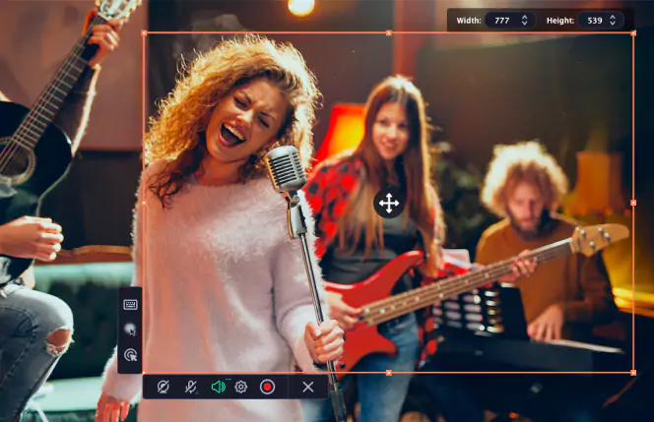This screenshot has width=654, height=422.
Task: Click the bottom-right corner frame handle
Action: [x=633, y=373]
